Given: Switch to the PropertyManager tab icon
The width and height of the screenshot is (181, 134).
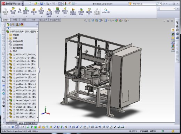Looking at the screenshot, I should [x=13, y=25].
